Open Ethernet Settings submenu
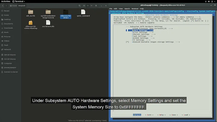The width and height of the screenshot is (217, 122). click(143, 34)
